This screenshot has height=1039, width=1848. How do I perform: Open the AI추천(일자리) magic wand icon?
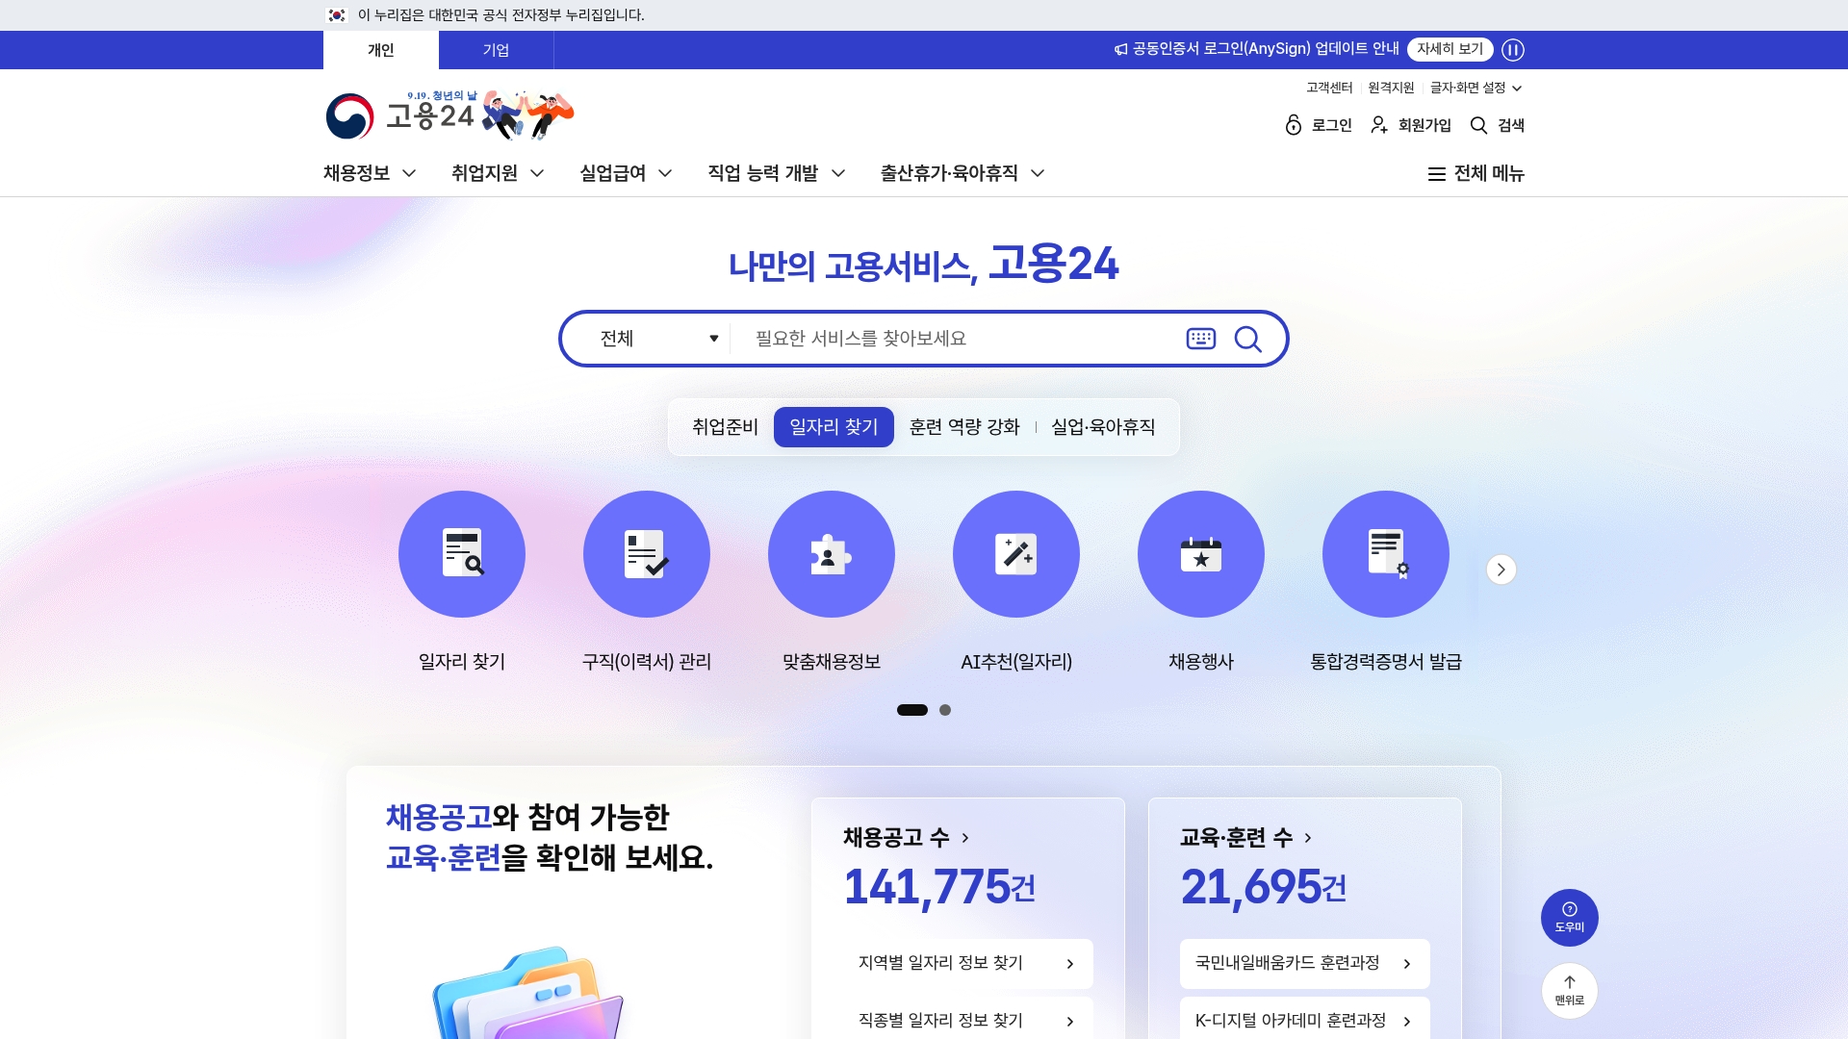1016,554
